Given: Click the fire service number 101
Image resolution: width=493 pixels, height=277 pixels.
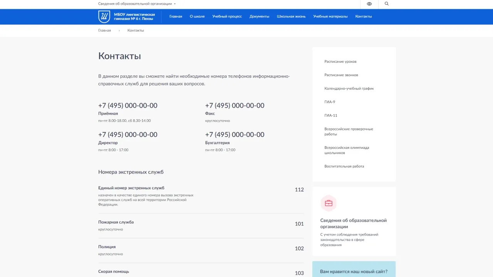Looking at the screenshot, I should coord(299,224).
